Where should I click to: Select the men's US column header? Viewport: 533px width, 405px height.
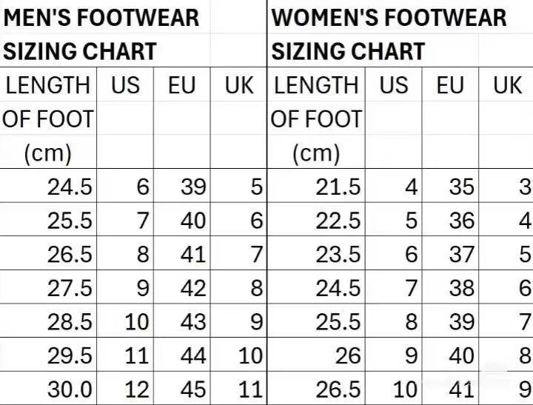pos(124,86)
